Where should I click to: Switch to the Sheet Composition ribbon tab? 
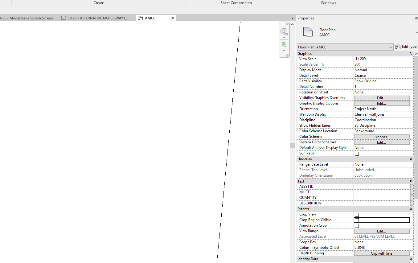[236, 3]
